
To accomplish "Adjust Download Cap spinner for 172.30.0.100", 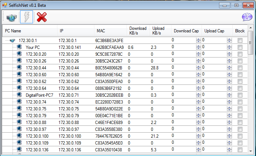I will (198, 136).
